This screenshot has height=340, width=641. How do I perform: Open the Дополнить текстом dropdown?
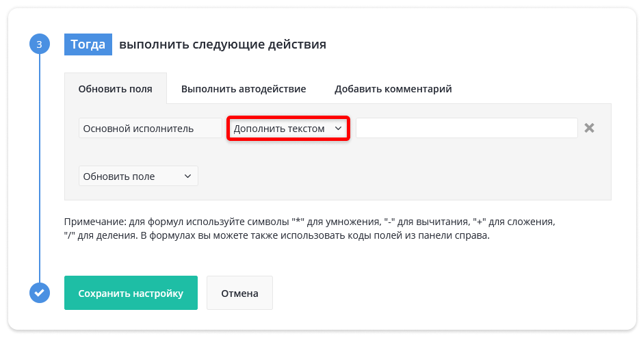[288, 129]
